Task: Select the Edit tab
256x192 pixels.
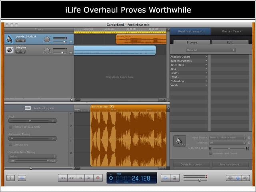Action: point(230,42)
